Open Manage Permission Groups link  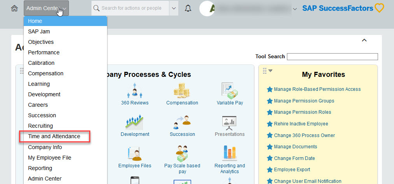tap(304, 101)
